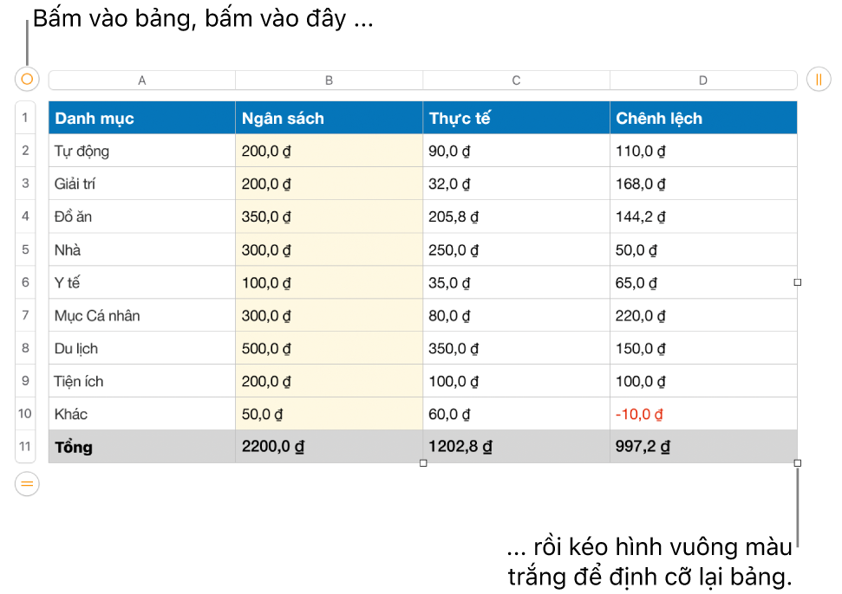Click the Danh mục header cell
842x594 pixels.
pyautogui.click(x=141, y=118)
